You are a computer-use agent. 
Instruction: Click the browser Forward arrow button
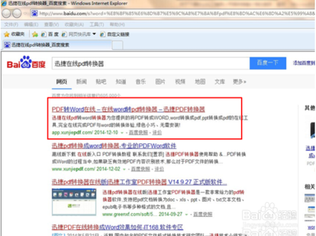click(x=17, y=14)
